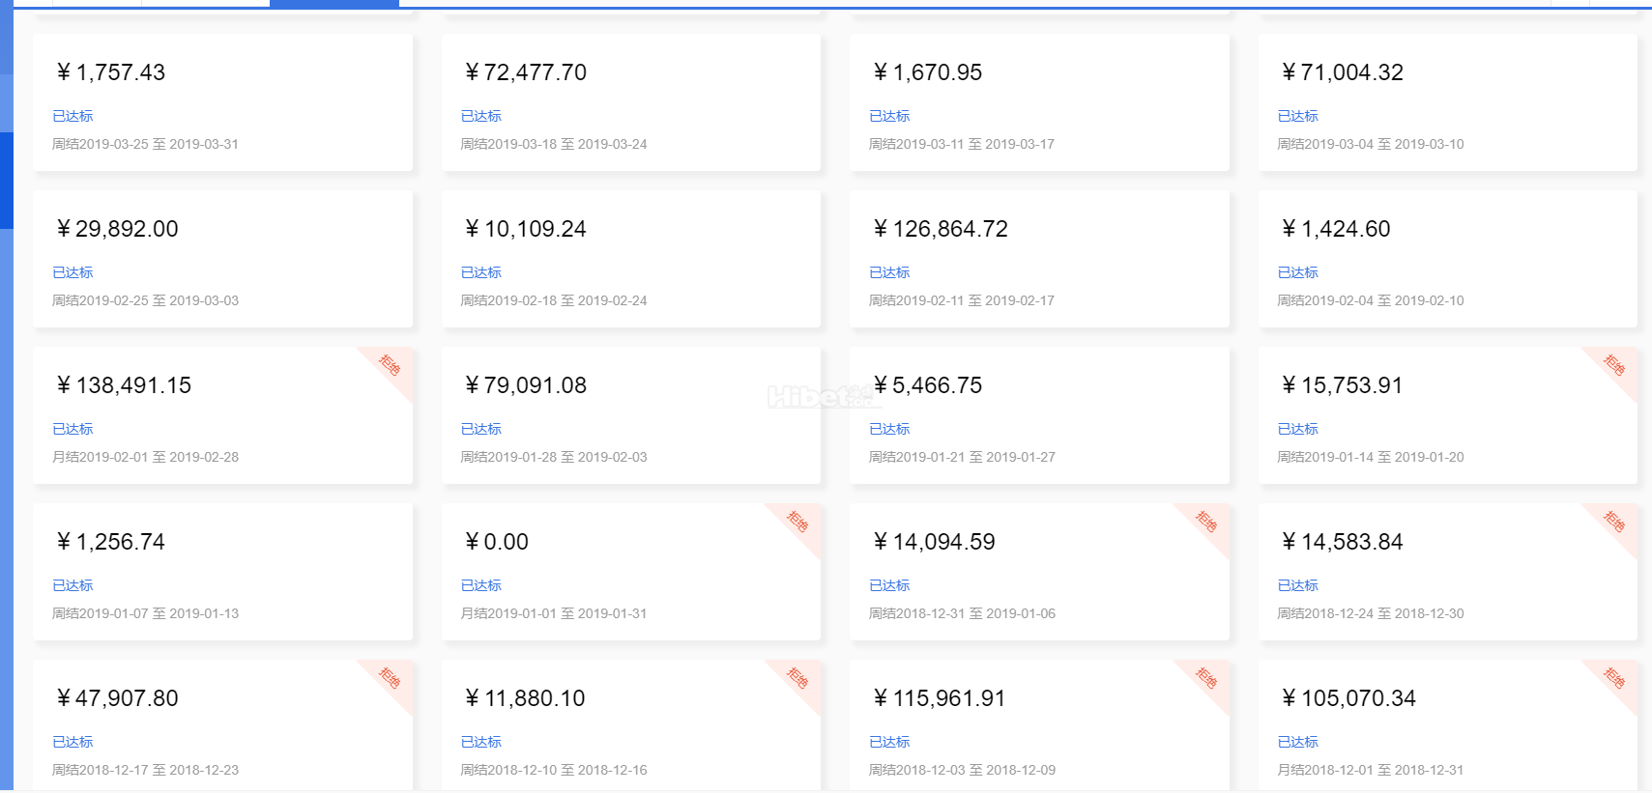This screenshot has height=793, width=1652.
Task: Click the 拒绝 ribbon on ¥138,491.15 card
Action: click(391, 365)
